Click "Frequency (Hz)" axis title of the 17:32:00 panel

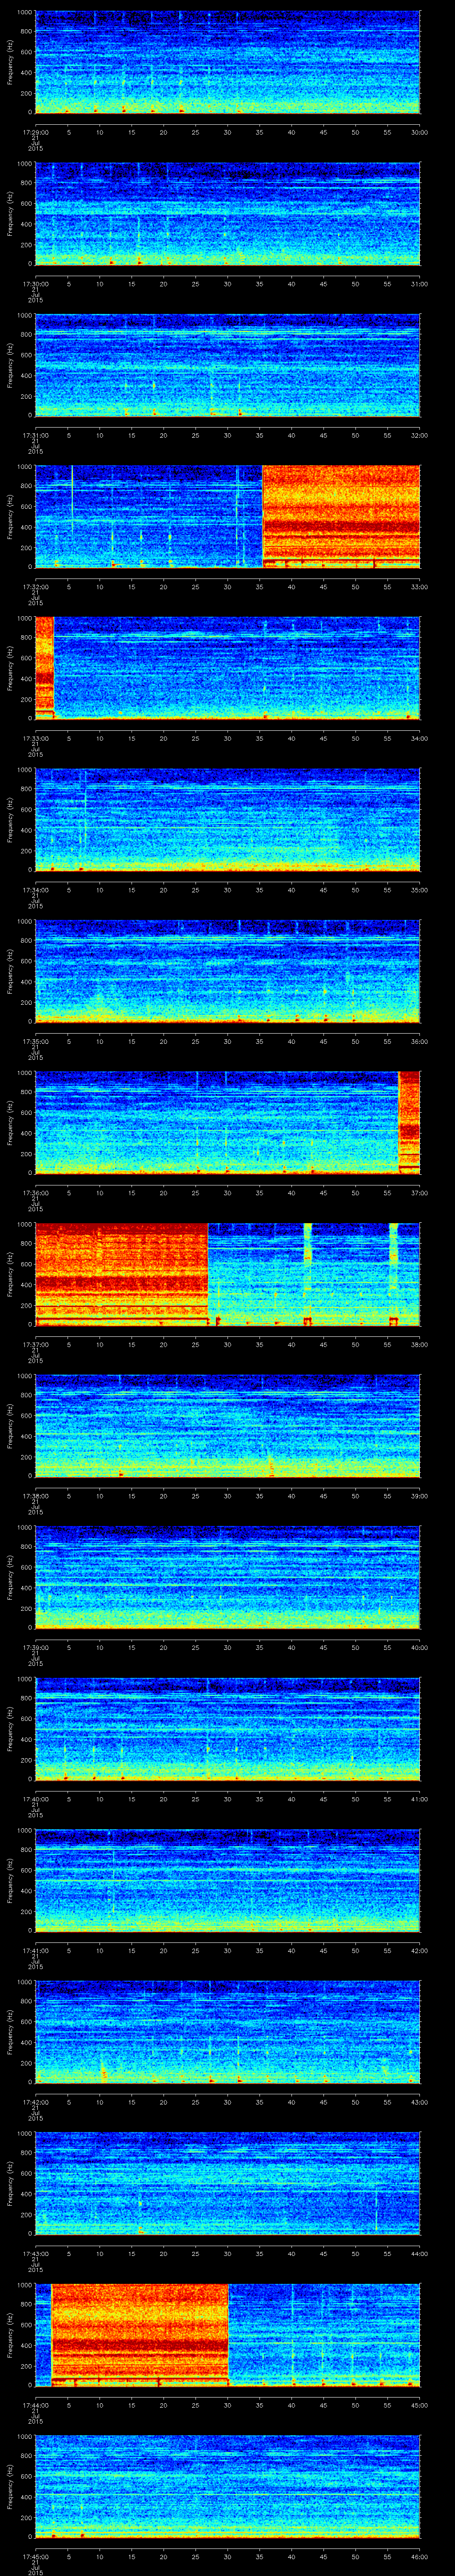[x=10, y=517]
